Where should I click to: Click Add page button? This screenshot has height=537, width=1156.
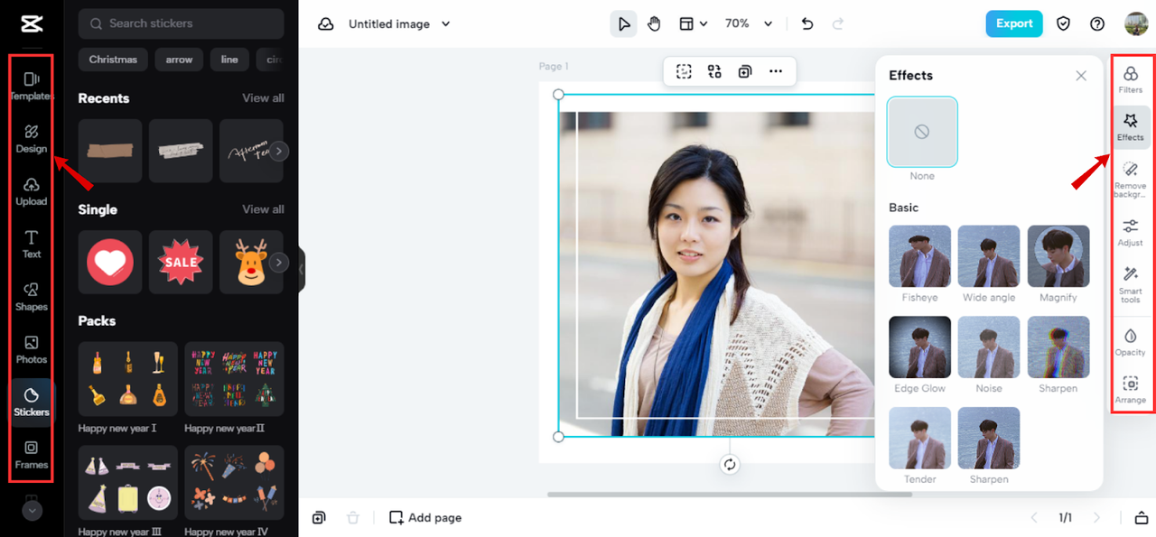coord(425,517)
